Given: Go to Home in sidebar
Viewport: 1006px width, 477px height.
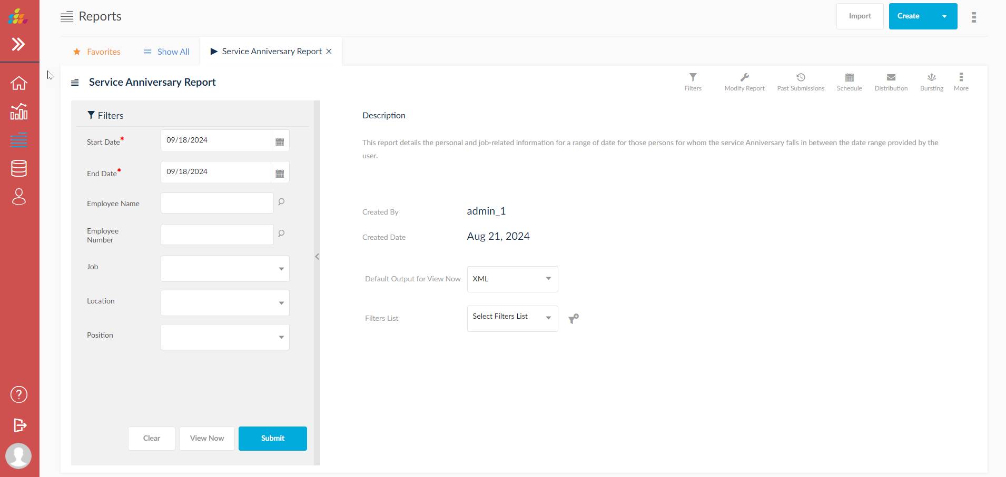Looking at the screenshot, I should coord(19,83).
